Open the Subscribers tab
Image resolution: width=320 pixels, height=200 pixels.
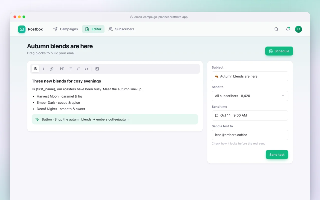coord(121,29)
